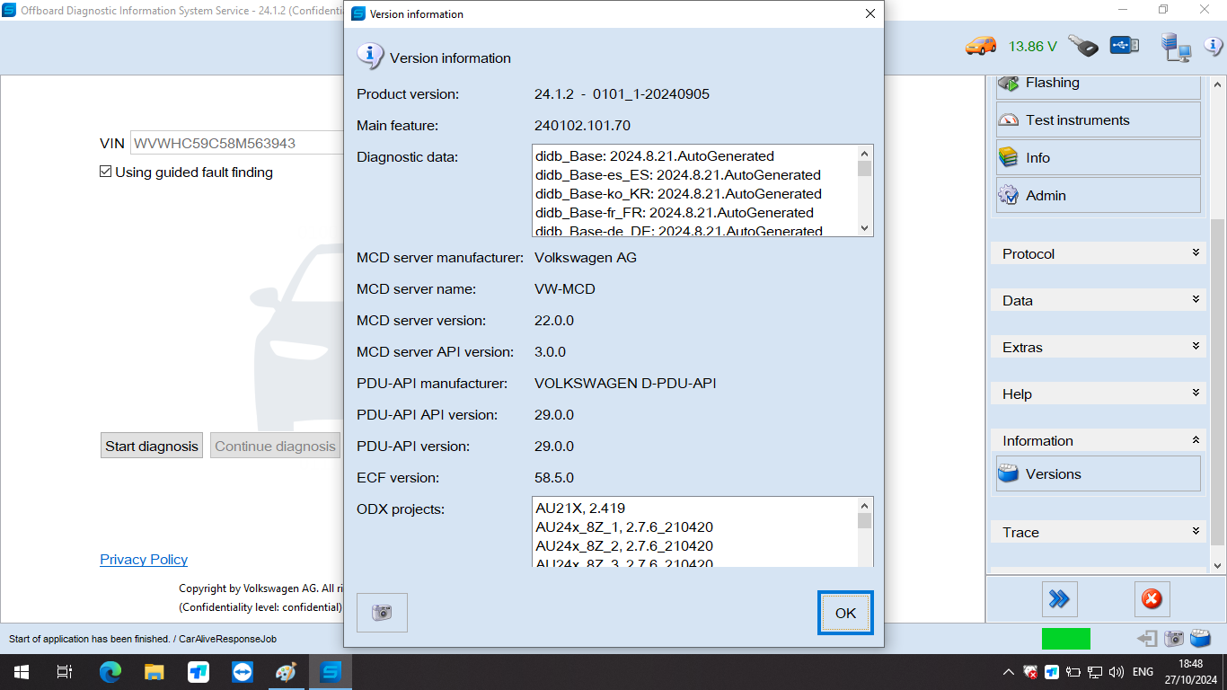Select Test instruments mode
The width and height of the screenshot is (1227, 690).
(x=1098, y=120)
